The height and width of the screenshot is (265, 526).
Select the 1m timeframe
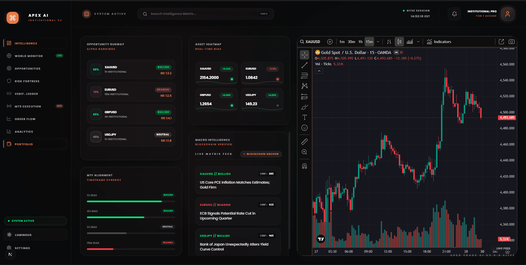342,42
